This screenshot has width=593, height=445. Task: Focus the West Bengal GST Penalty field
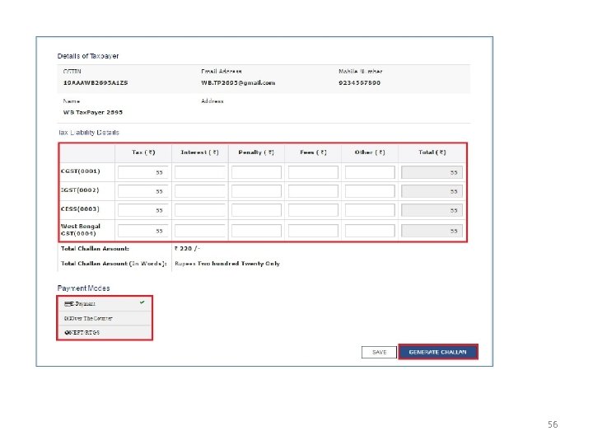coord(256,231)
